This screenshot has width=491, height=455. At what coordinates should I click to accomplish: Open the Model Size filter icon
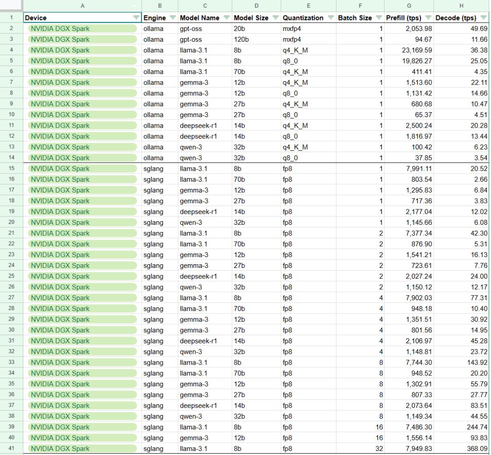tap(275, 18)
